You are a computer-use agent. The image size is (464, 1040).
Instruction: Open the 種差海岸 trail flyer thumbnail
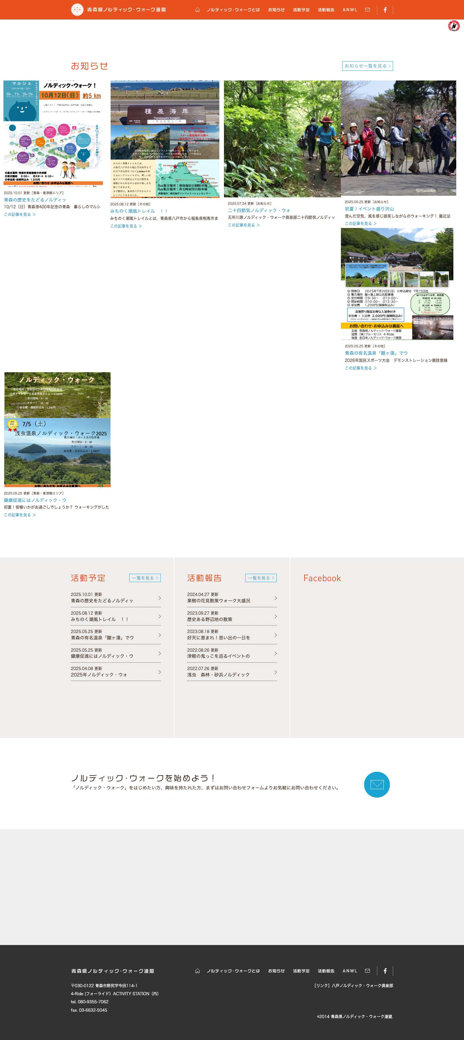tap(165, 139)
